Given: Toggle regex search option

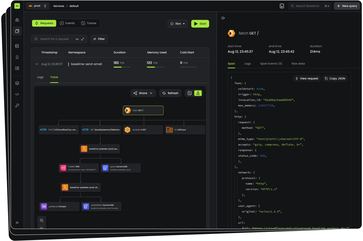Looking at the screenshot, I should pos(83,39).
